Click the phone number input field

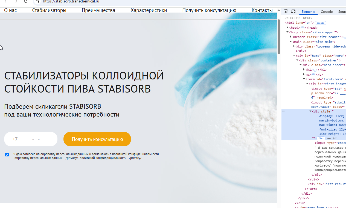coord(31,139)
